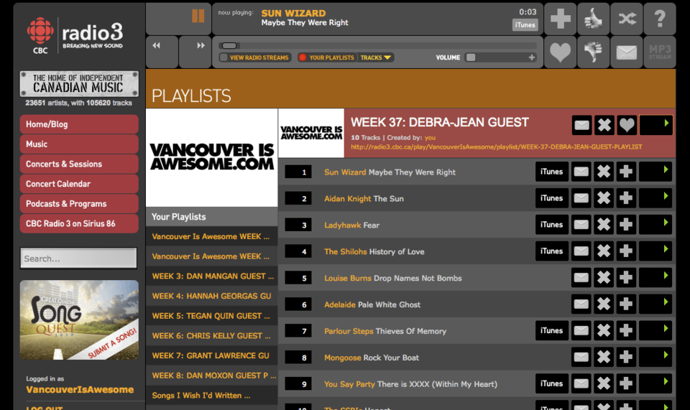Adjust the volume slider handle

pos(471,57)
